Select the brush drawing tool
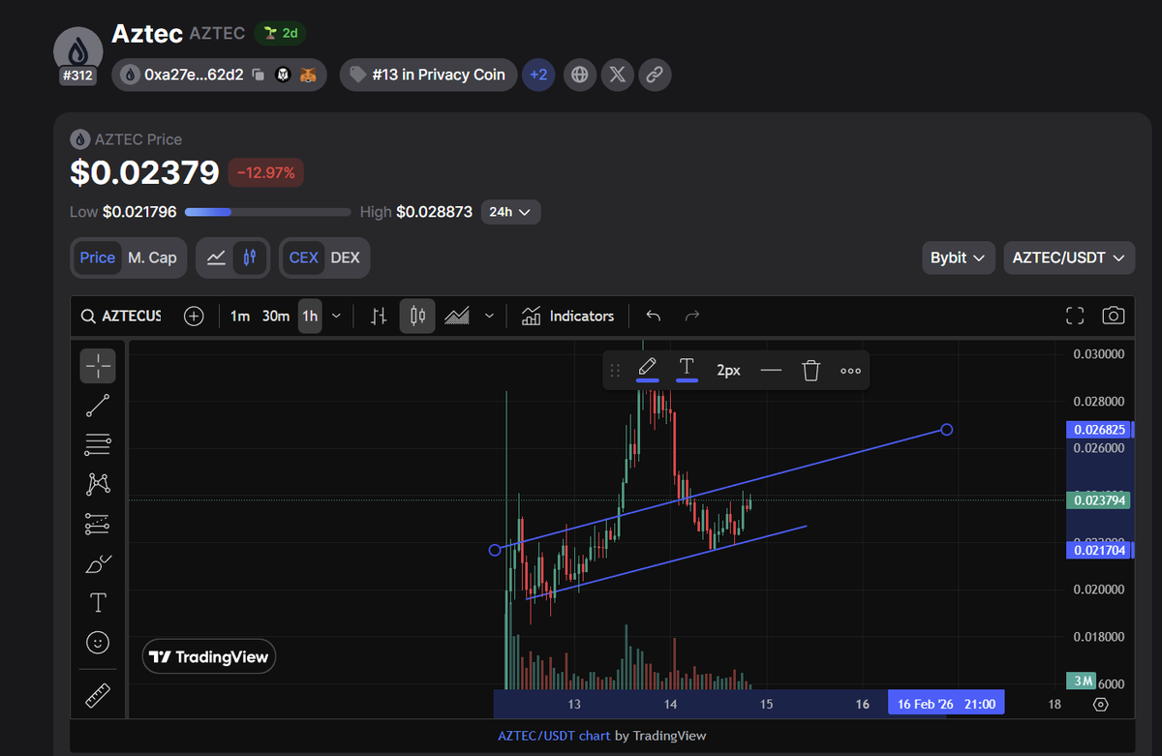Image resolution: width=1162 pixels, height=756 pixels. point(98,563)
